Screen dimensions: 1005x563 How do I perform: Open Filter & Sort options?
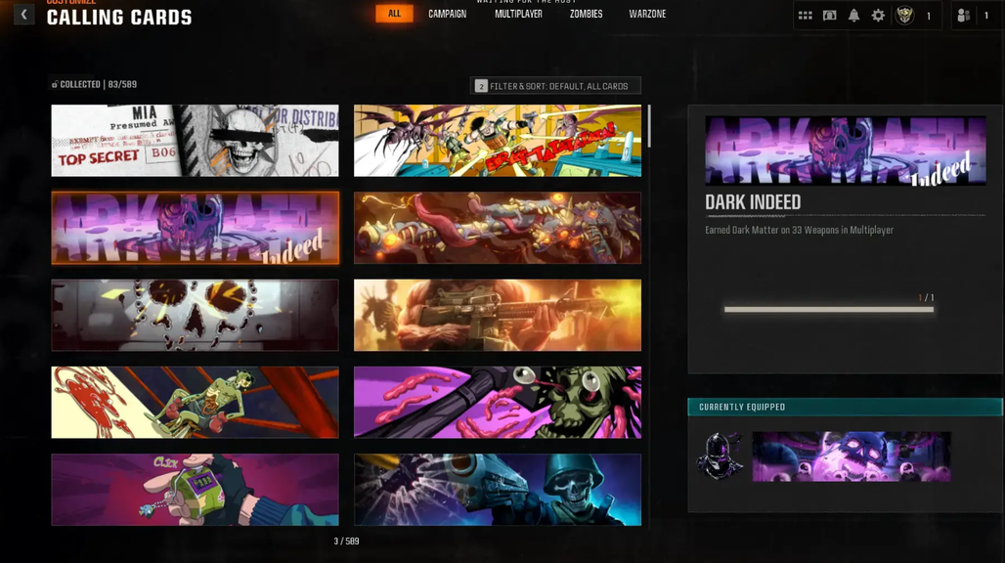tap(555, 86)
